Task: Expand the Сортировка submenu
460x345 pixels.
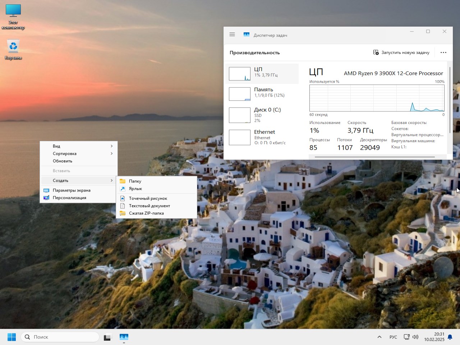Action: click(79, 153)
